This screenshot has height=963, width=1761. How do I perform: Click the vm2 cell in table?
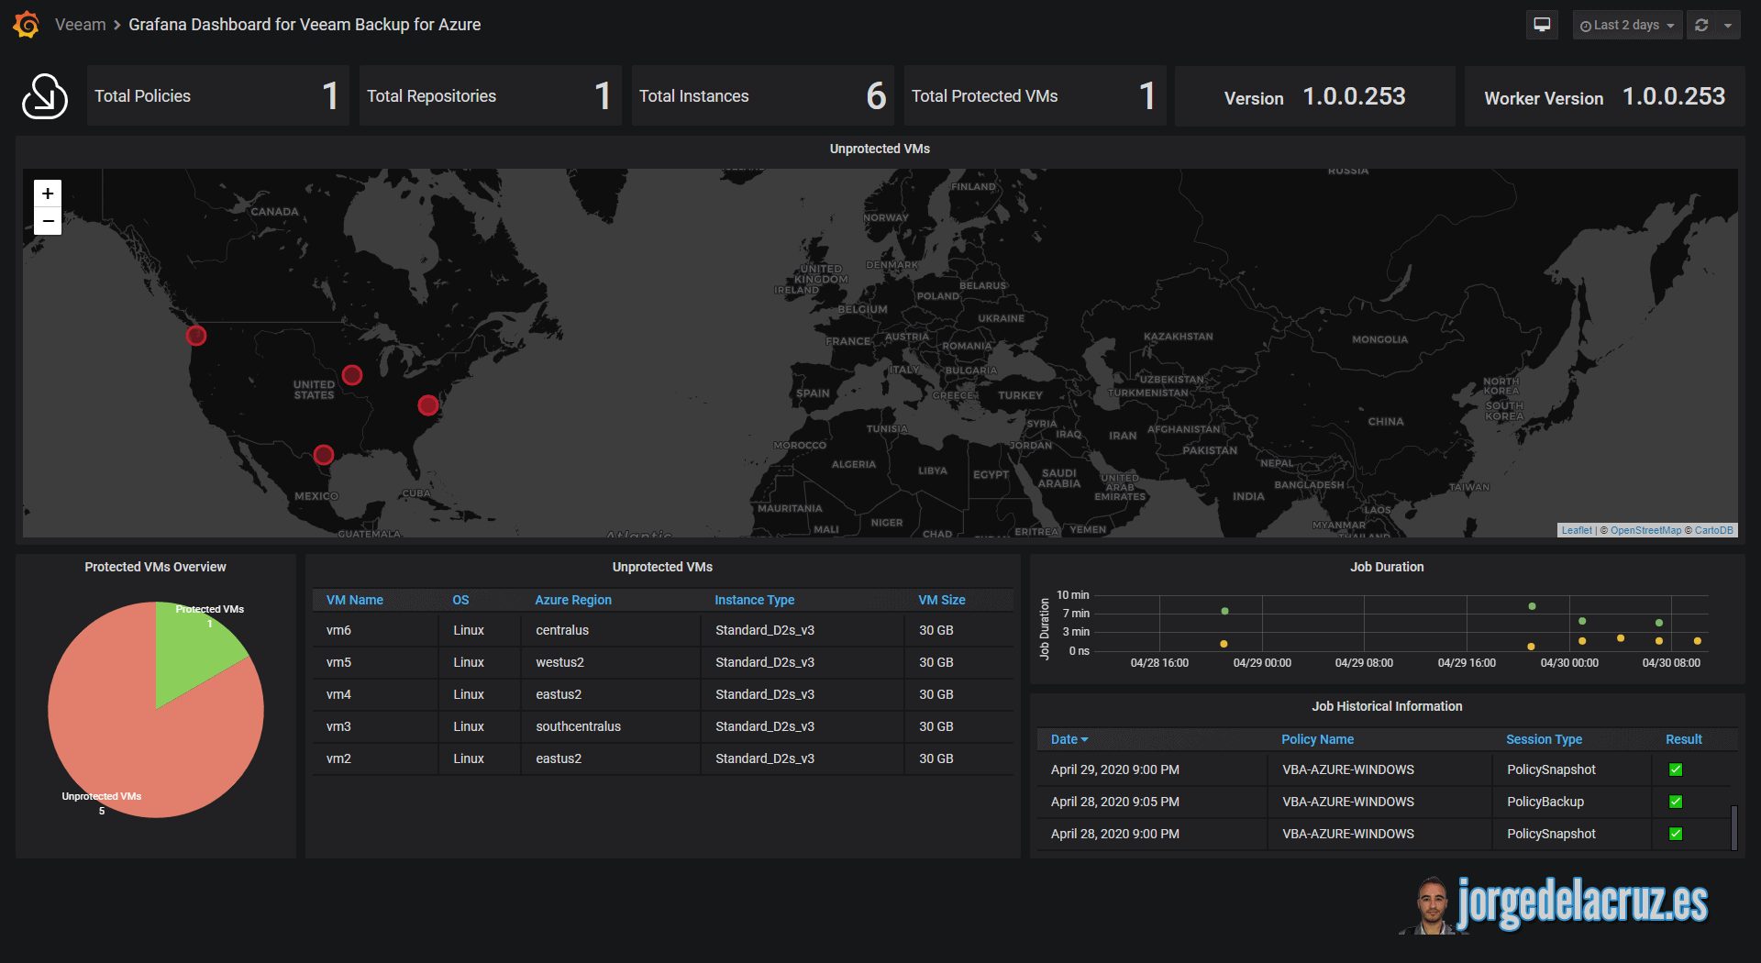click(375, 758)
